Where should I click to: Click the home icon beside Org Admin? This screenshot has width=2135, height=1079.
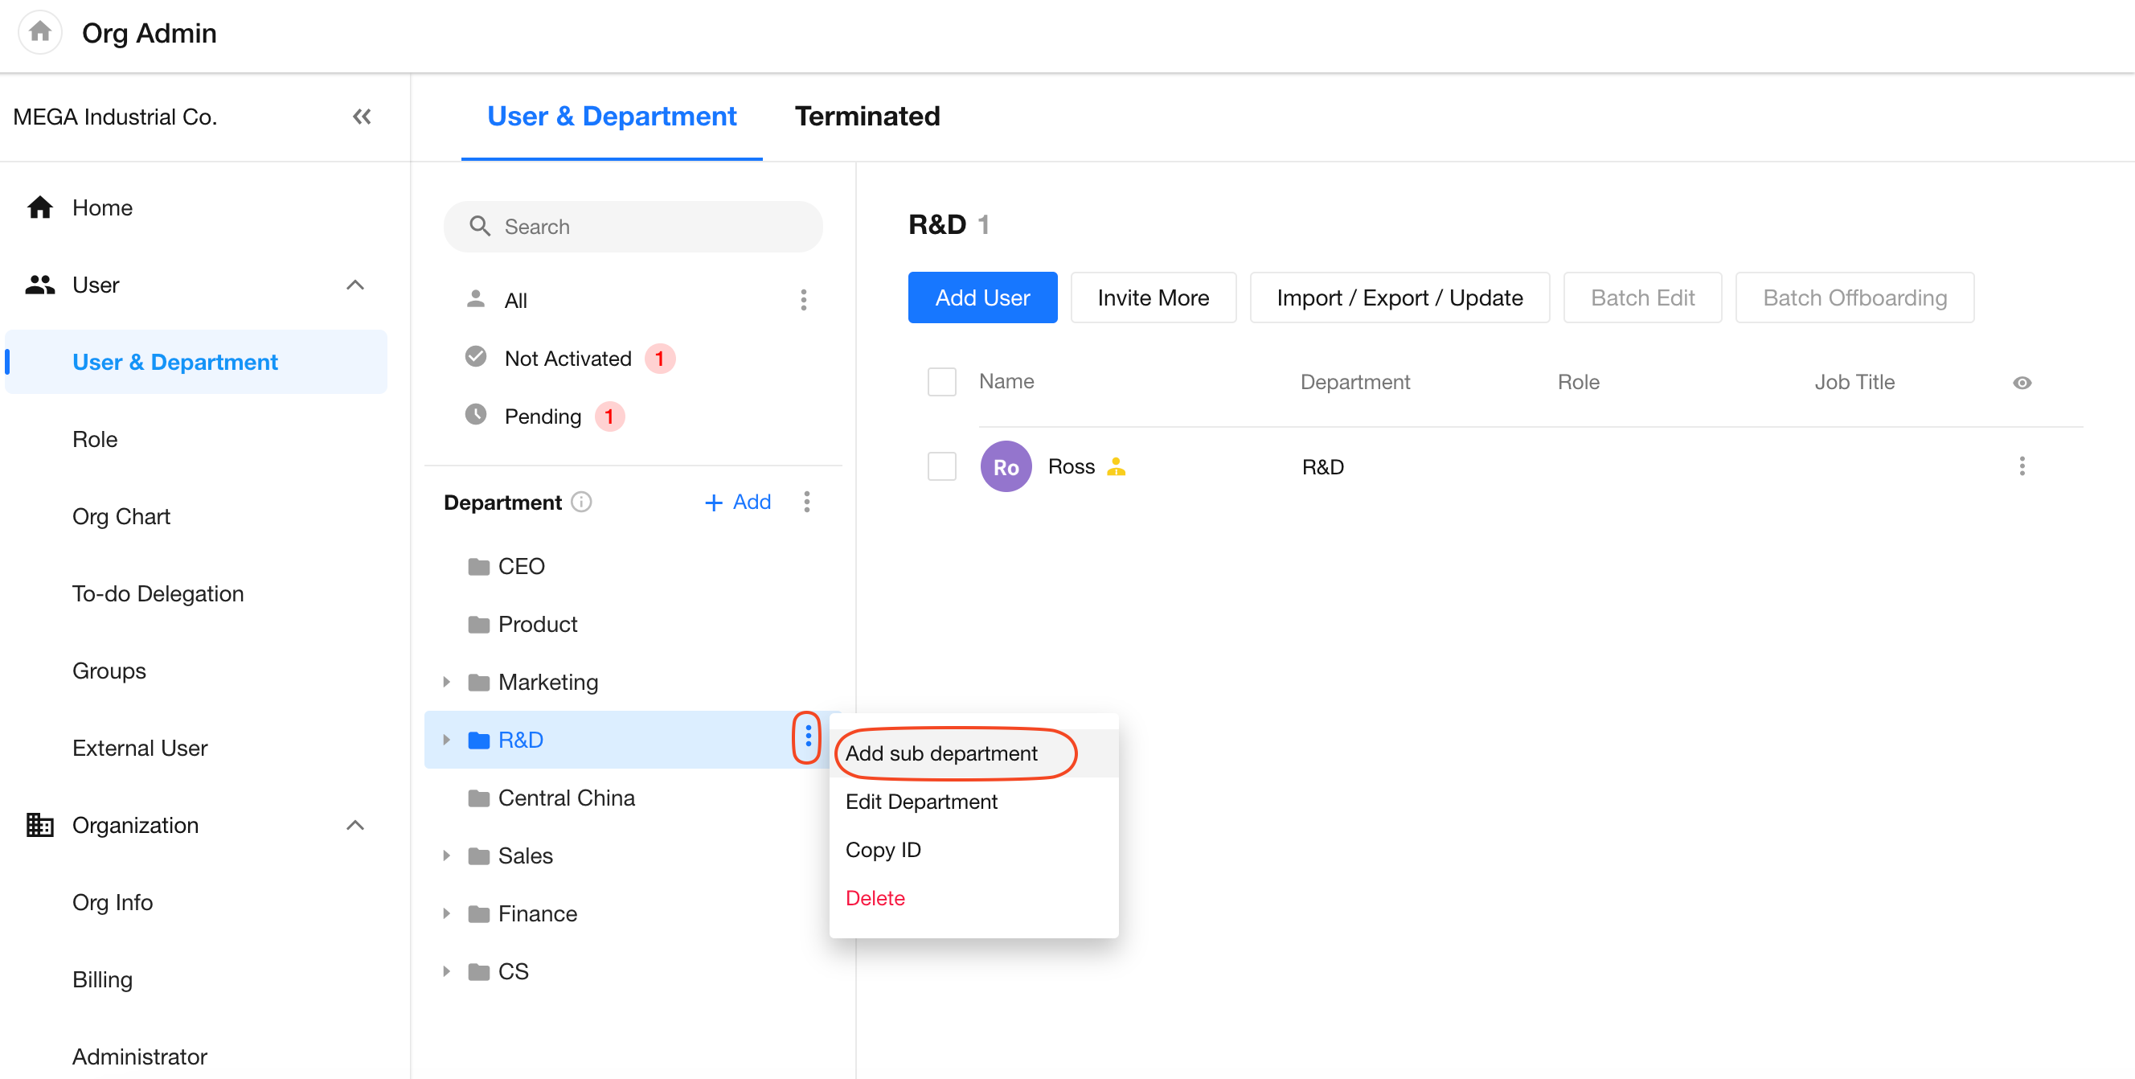click(39, 32)
